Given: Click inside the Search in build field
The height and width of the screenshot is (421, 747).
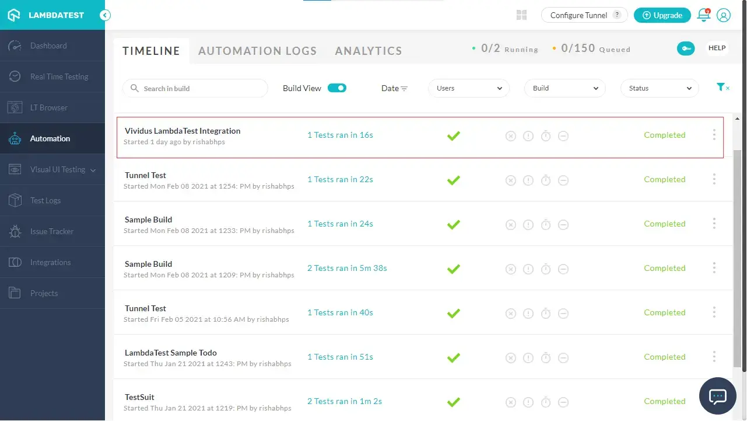Looking at the screenshot, I should (195, 88).
